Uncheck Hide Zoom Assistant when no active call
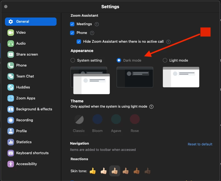 click(79, 42)
